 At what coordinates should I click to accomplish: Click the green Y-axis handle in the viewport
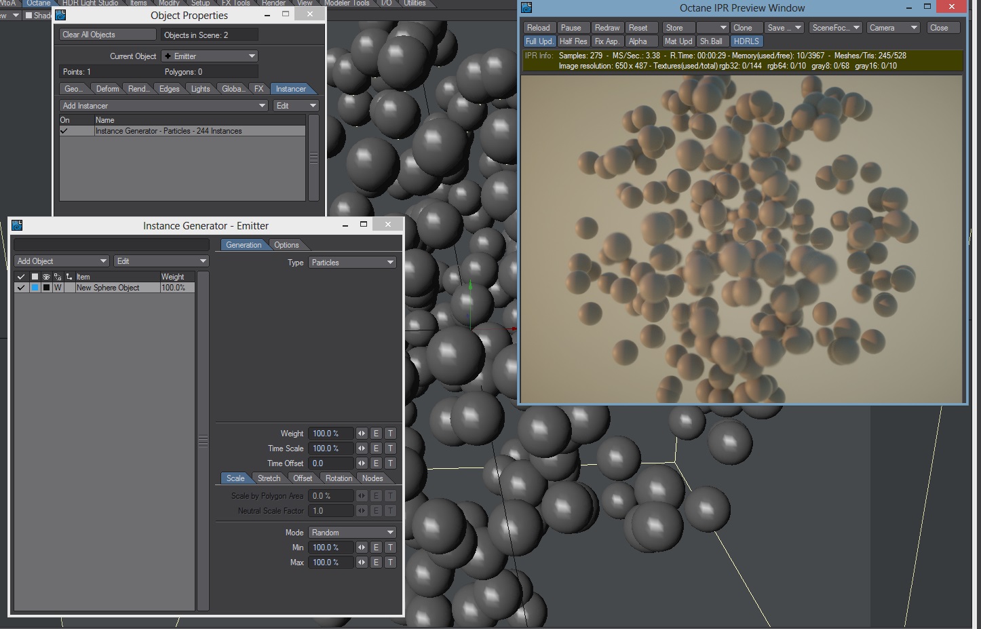pos(470,286)
